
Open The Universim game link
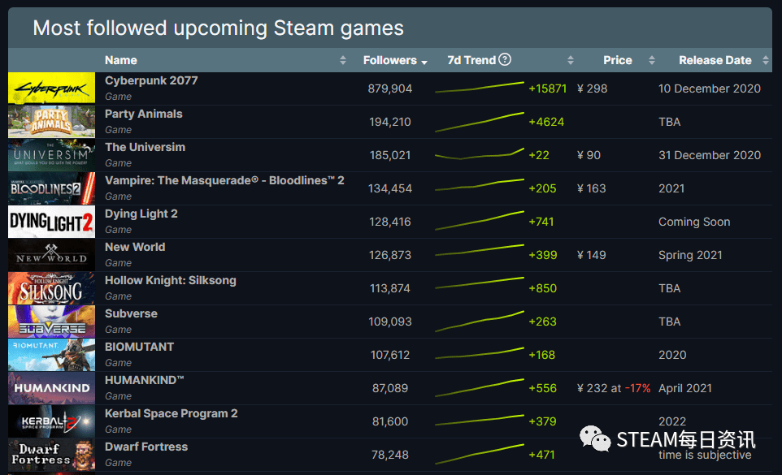145,147
